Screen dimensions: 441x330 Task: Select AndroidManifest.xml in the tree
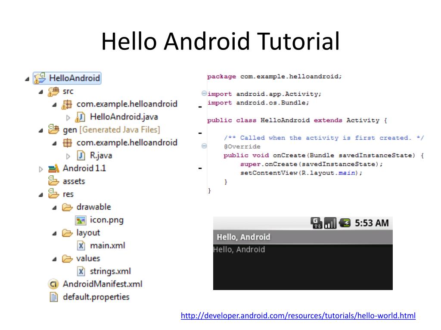102,284
